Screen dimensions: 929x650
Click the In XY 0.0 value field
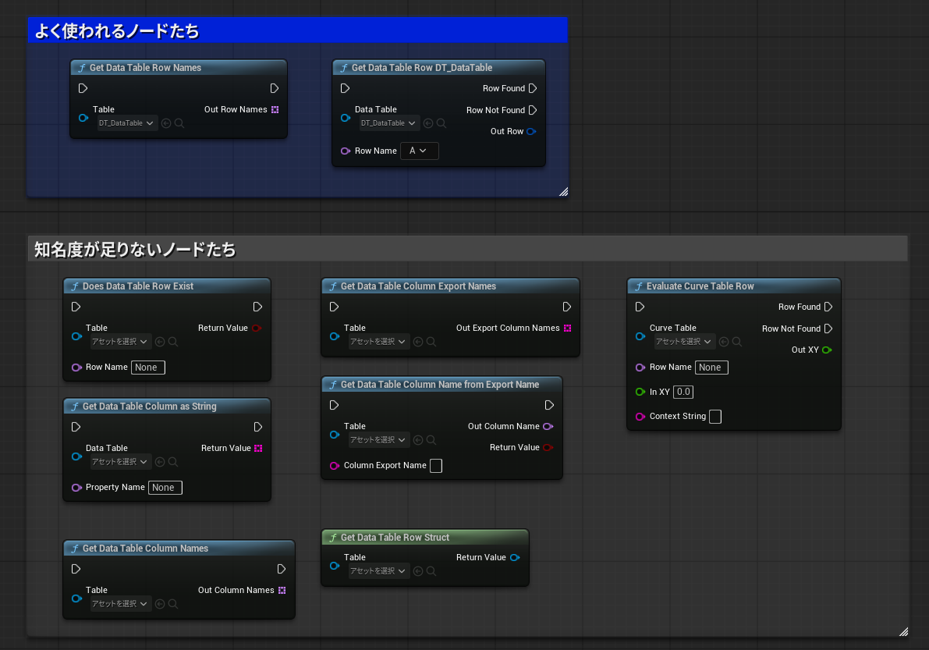click(x=683, y=392)
